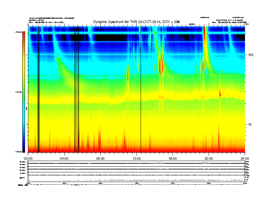Click the plot title 'Dynamic Spectrum for TNR 23-OCT-2014, DOY = 296'
The height and width of the screenshot is (204, 264).
pyautogui.click(x=137, y=22)
